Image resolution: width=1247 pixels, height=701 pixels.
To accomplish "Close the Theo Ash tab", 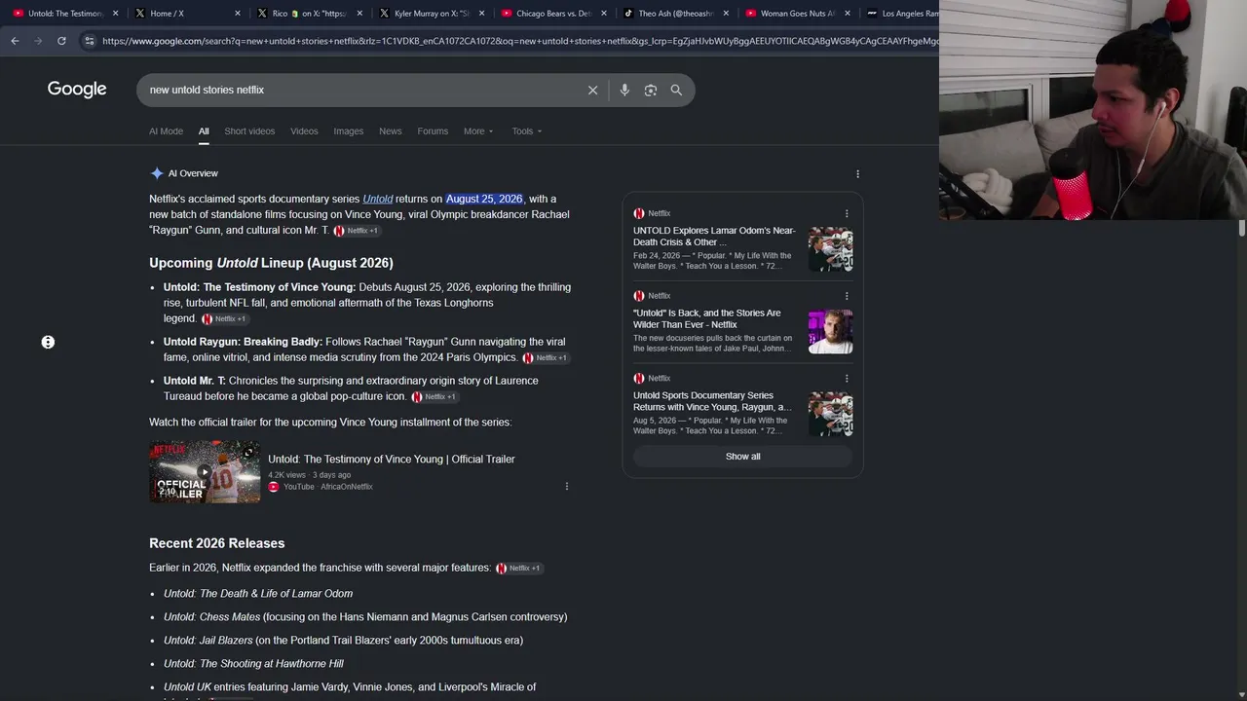I will [726, 14].
